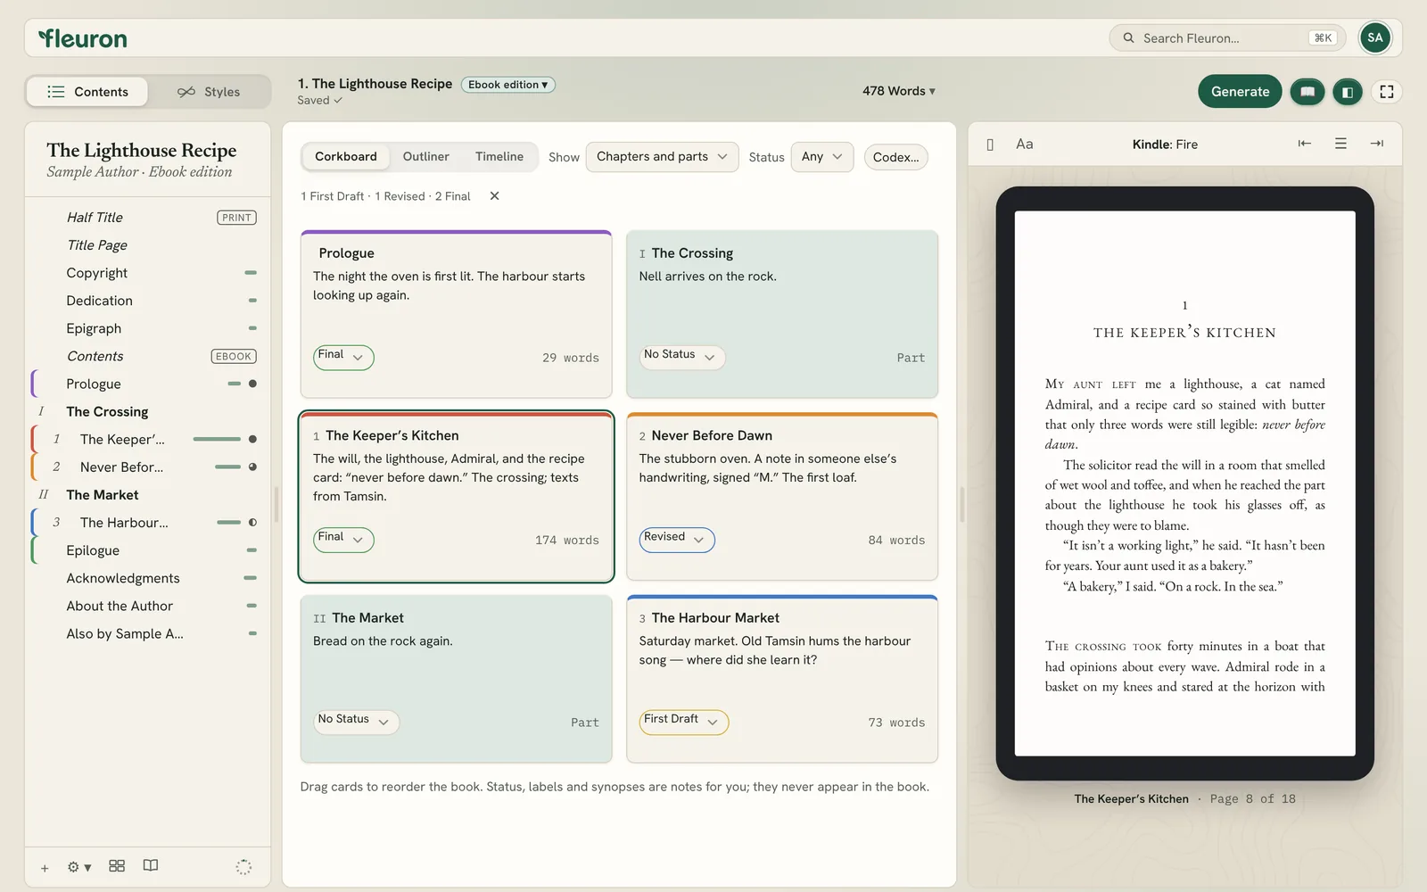Focus the Search Fleuron field
The height and width of the screenshot is (892, 1427).
pos(1227,38)
